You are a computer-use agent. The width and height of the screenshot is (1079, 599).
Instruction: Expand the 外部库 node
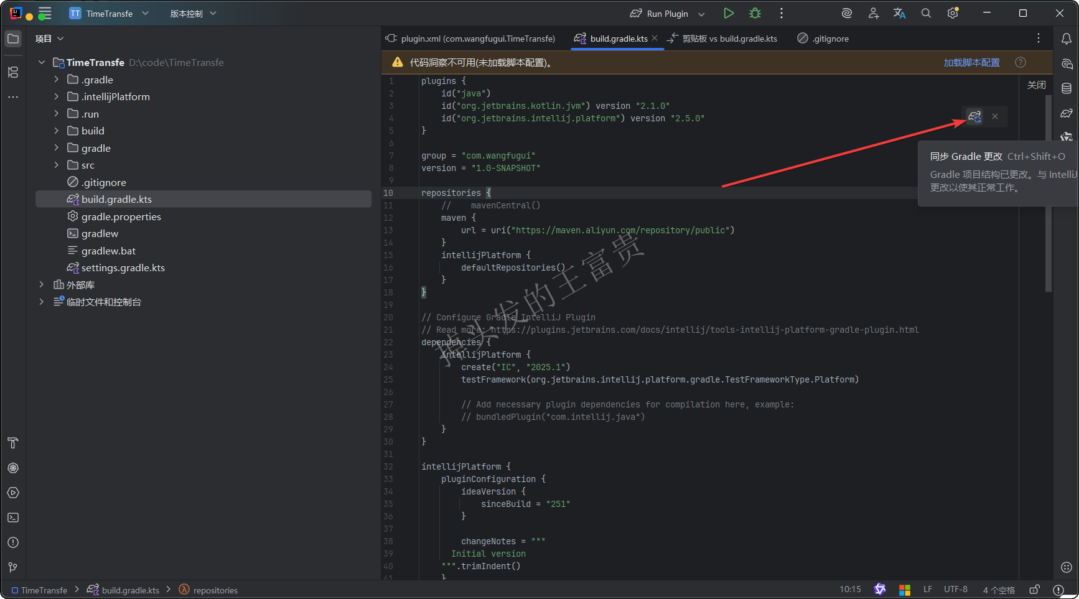42,285
